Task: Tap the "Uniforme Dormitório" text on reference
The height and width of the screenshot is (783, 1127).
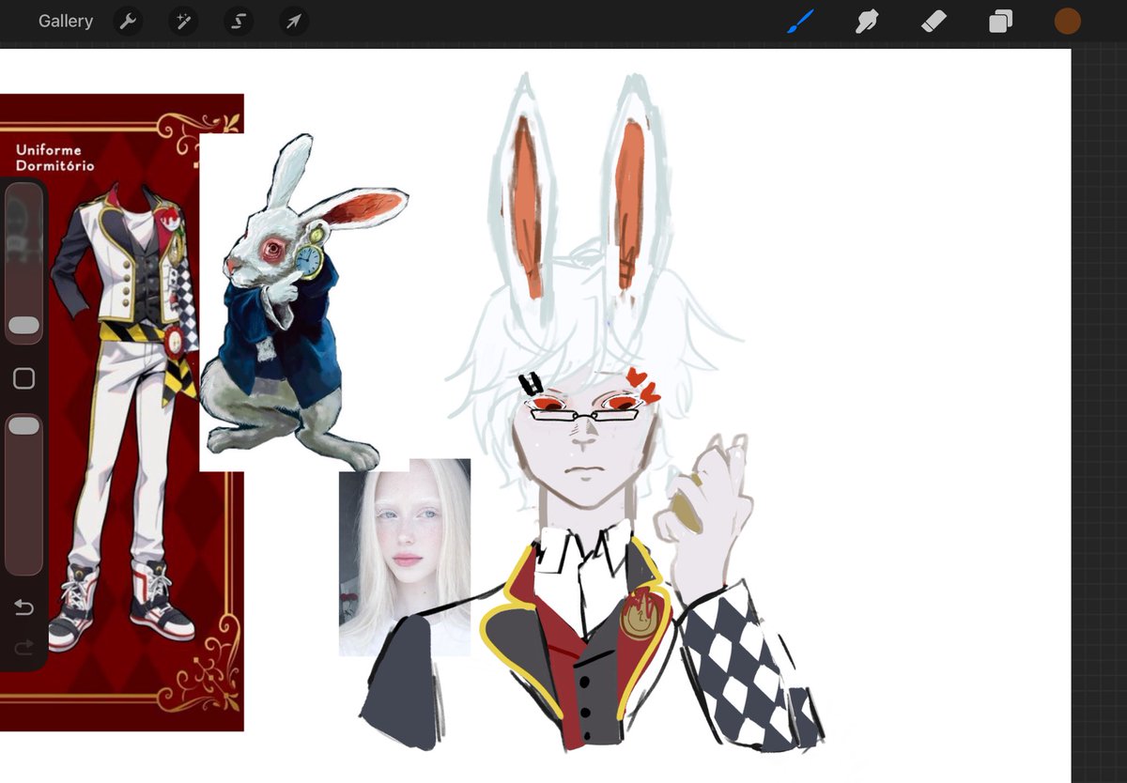Action: coord(54,158)
